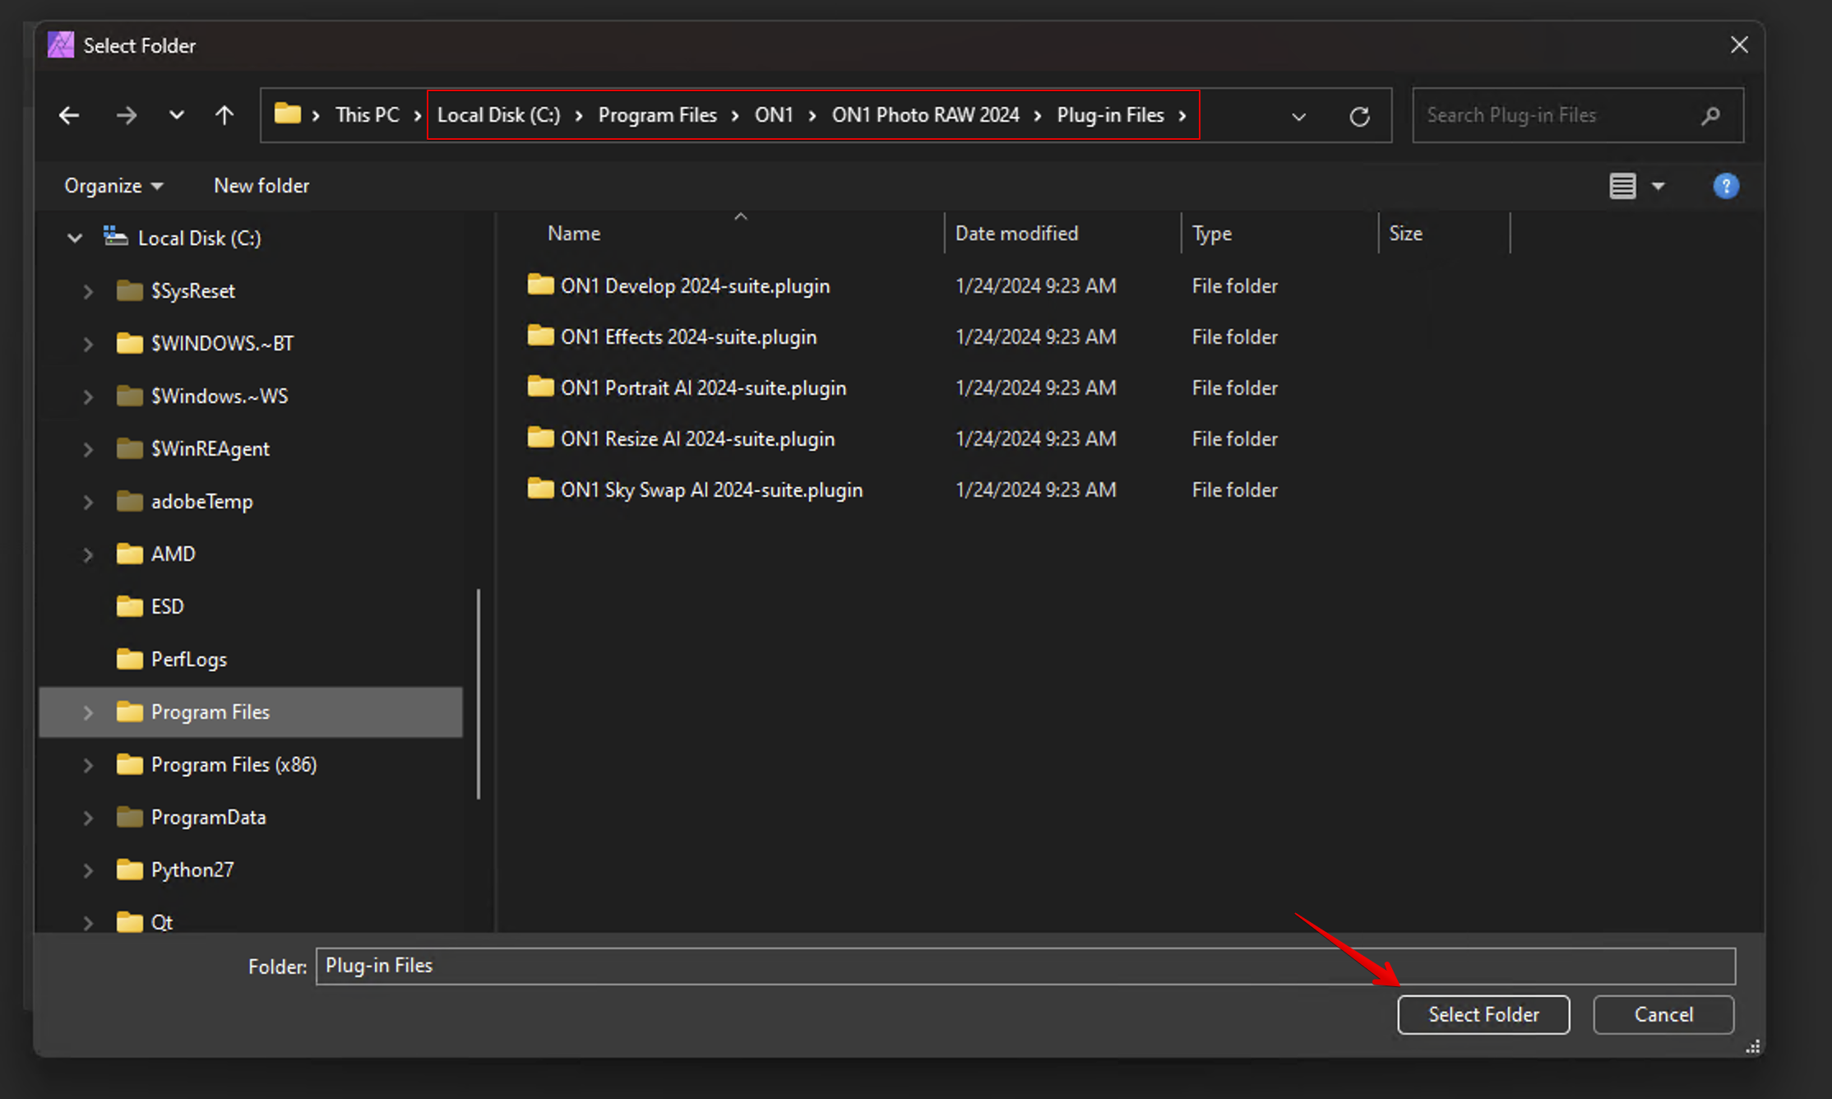Sort by the Size column header
Image resolution: width=1832 pixels, height=1099 pixels.
[1405, 234]
